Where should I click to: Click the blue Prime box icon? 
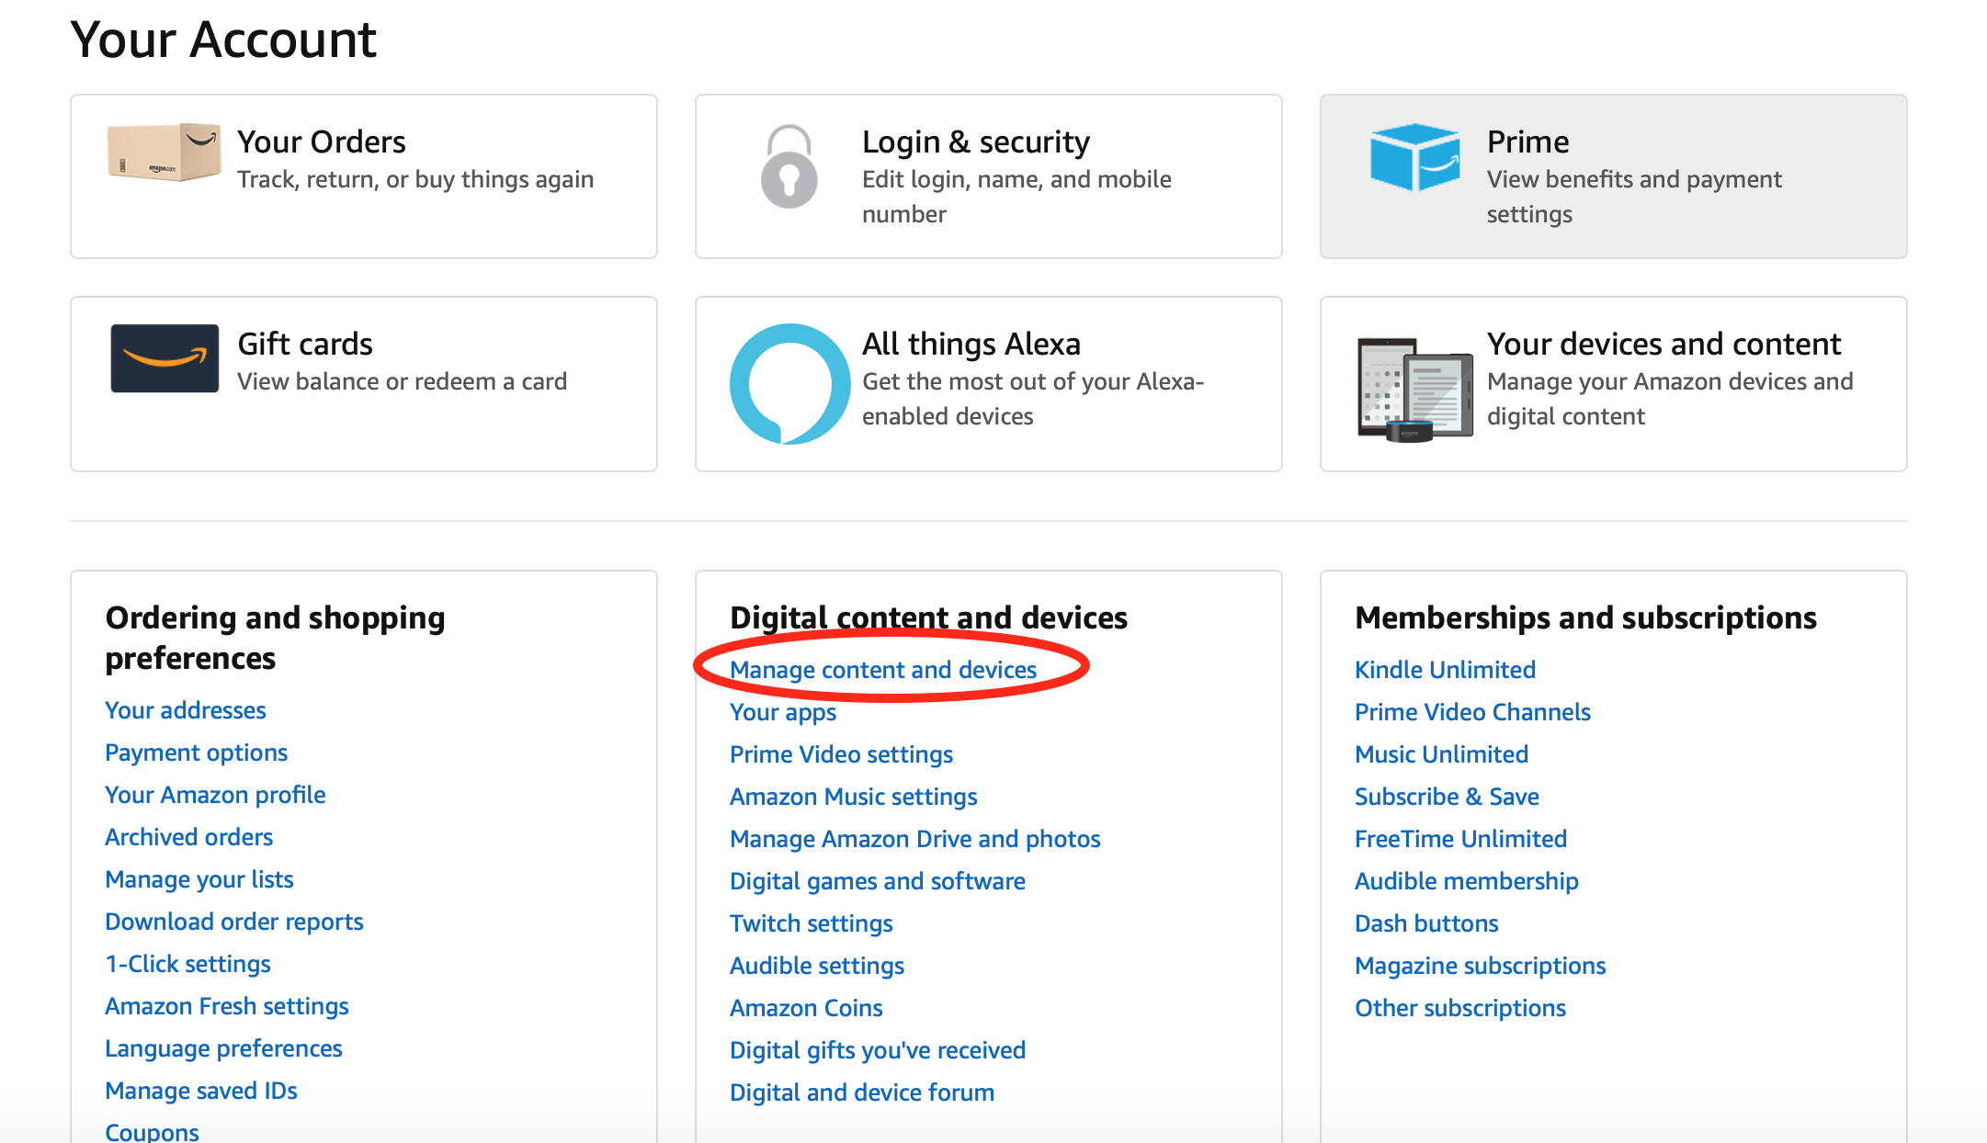[1414, 157]
